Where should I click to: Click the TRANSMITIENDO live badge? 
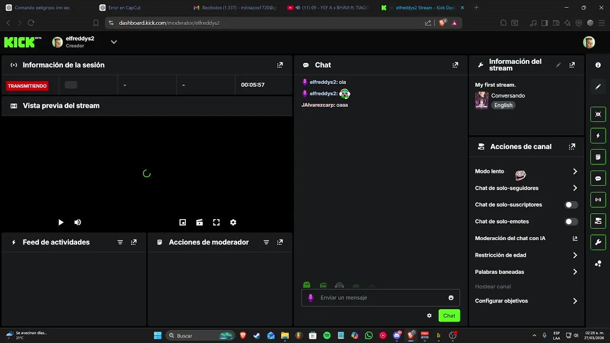coord(27,86)
